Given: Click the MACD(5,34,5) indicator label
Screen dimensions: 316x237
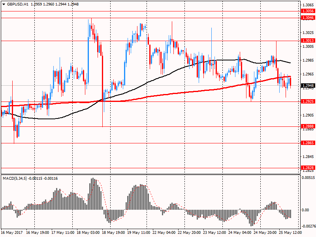Looking at the screenshot, I should (x=15, y=179).
